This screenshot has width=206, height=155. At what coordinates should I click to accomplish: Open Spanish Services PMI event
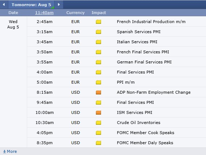point(139,32)
